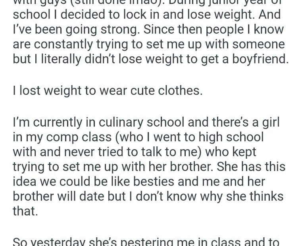Click the standalone word "that."
Screen dimensions: 302x246
[26, 211]
